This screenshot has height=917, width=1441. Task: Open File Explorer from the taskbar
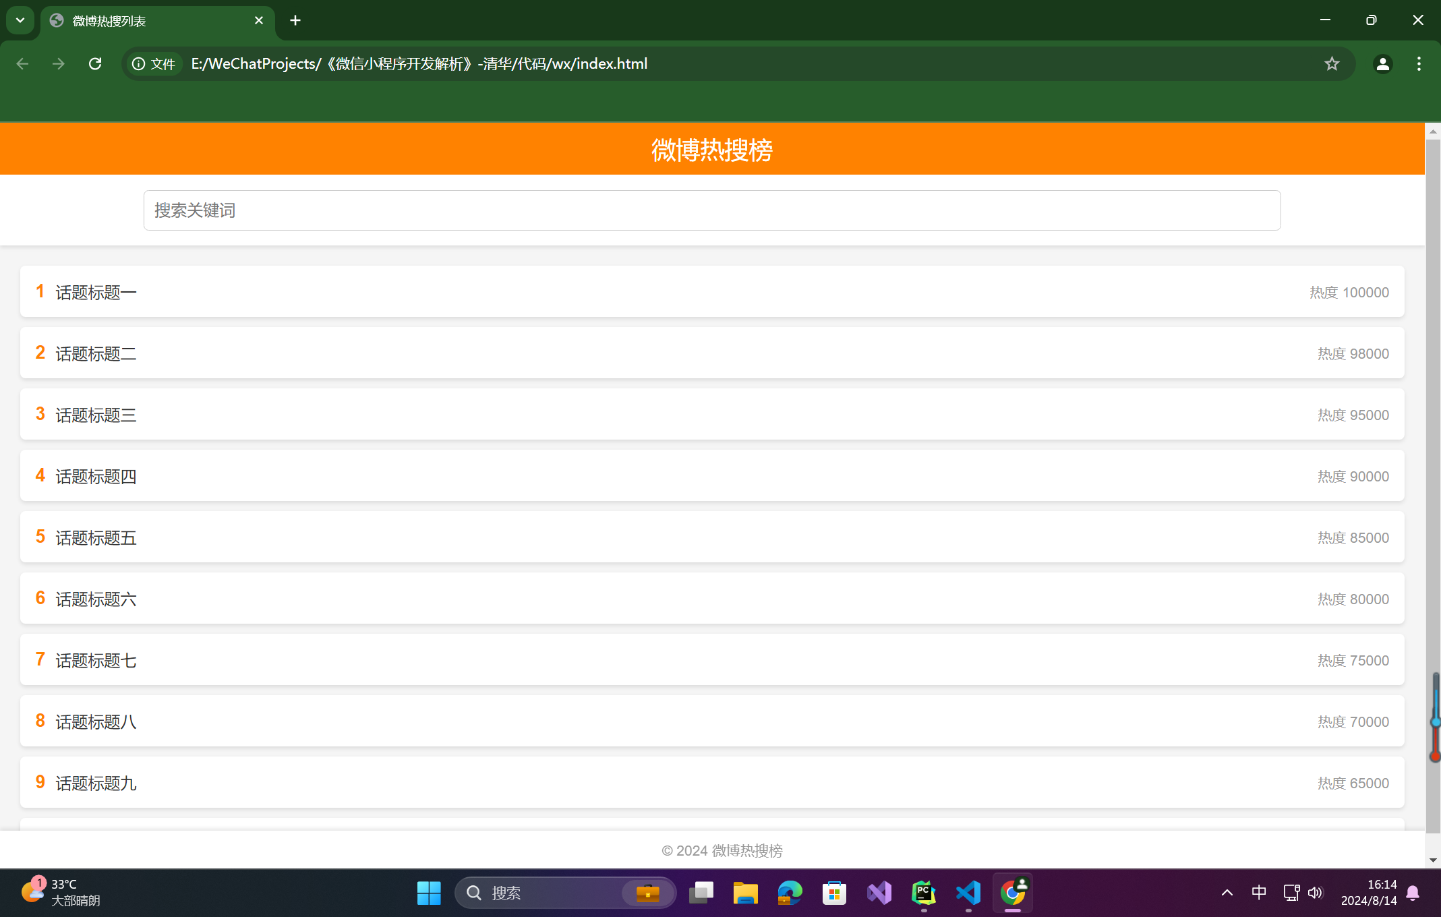point(745,893)
